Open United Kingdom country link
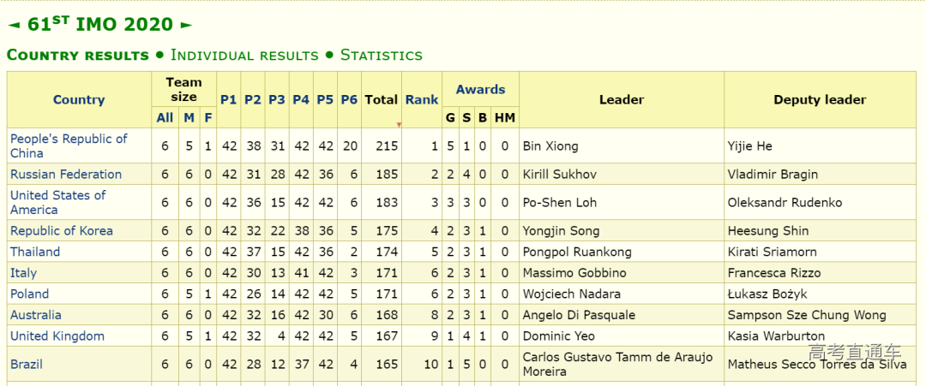Viewport: 926px width, 386px height. pyautogui.click(x=57, y=336)
